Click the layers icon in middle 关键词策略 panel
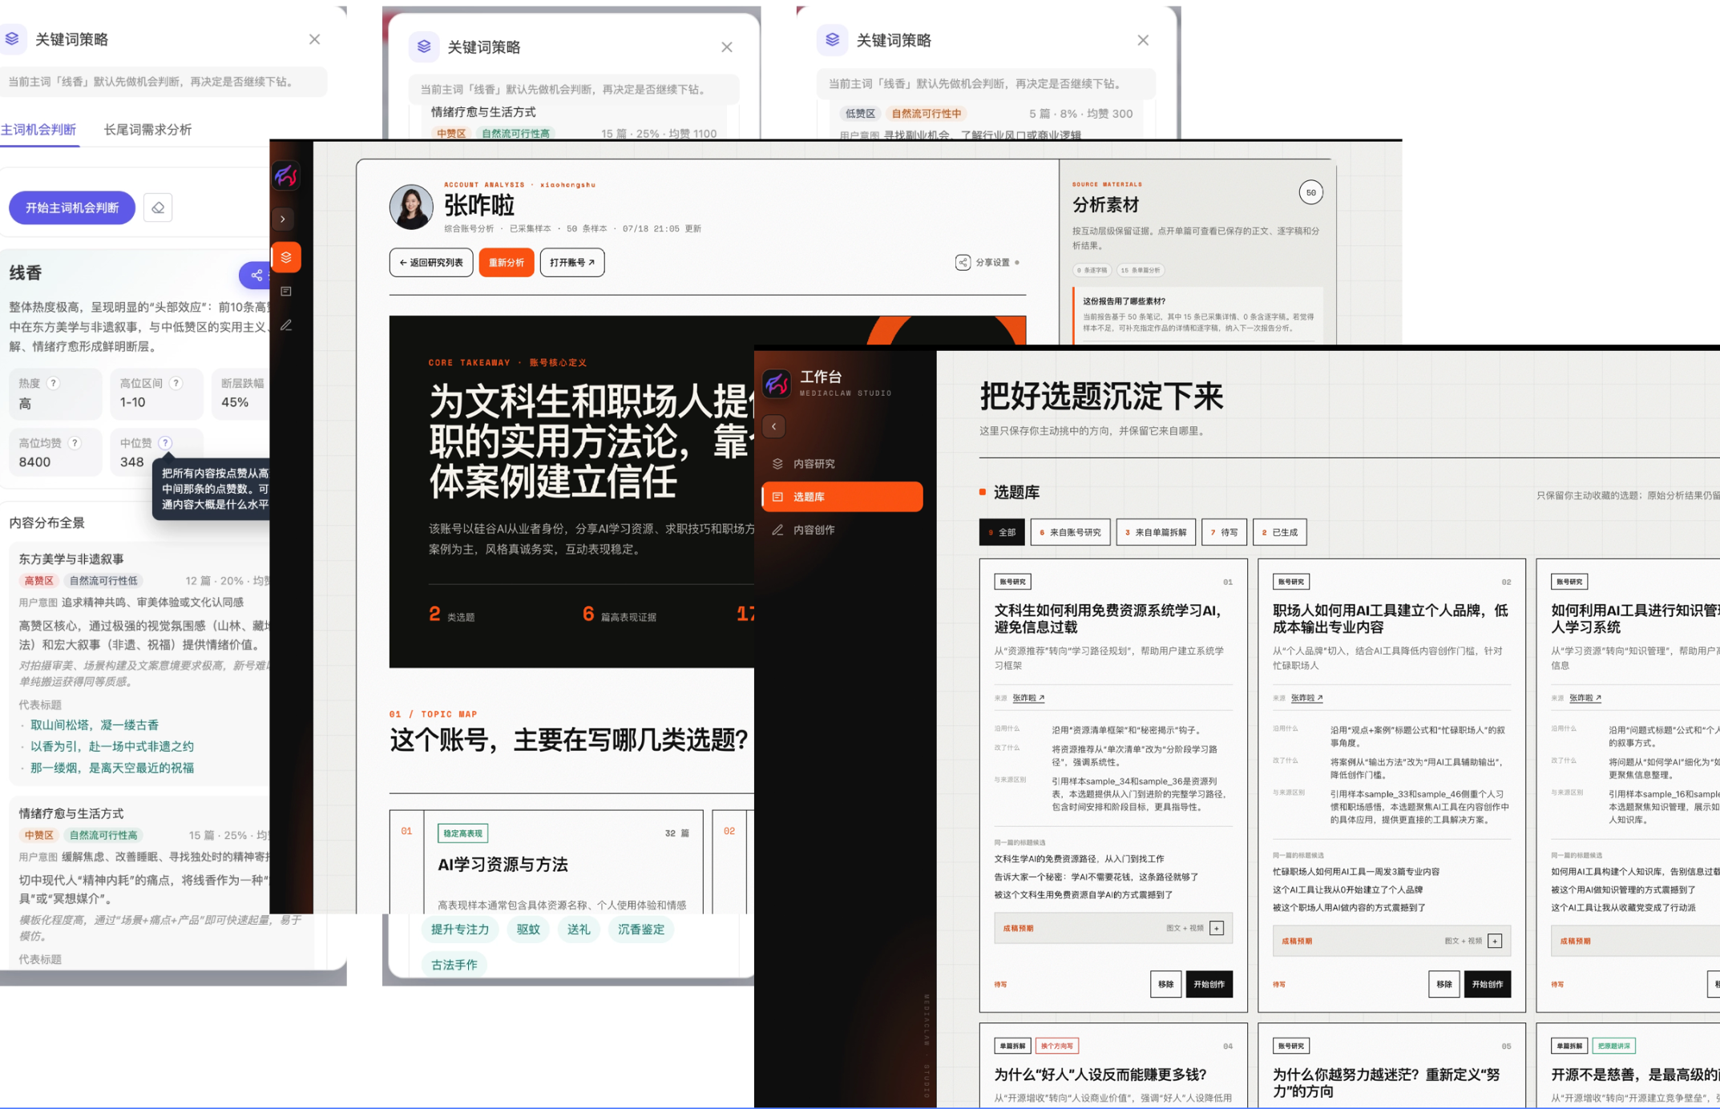1720x1109 pixels. (x=424, y=46)
